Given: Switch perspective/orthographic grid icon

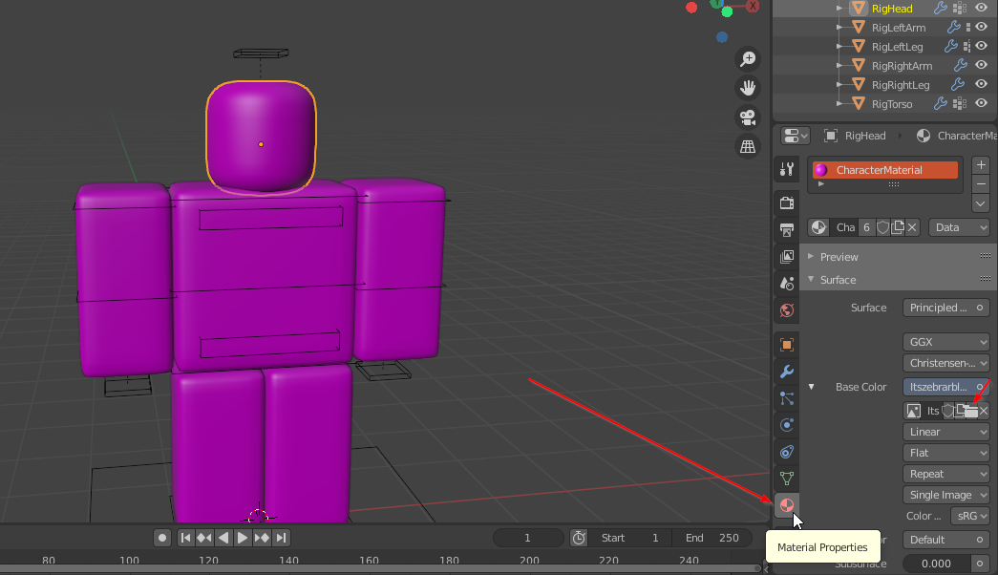Looking at the screenshot, I should point(748,146).
